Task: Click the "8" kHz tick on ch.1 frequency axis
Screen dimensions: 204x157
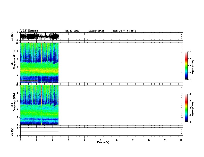Action: click(18, 51)
